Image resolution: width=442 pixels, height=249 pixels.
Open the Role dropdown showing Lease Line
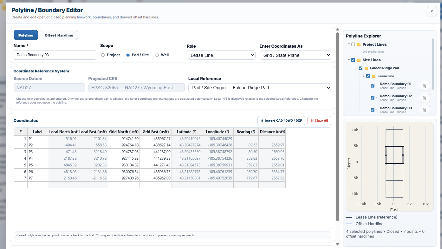coord(221,55)
